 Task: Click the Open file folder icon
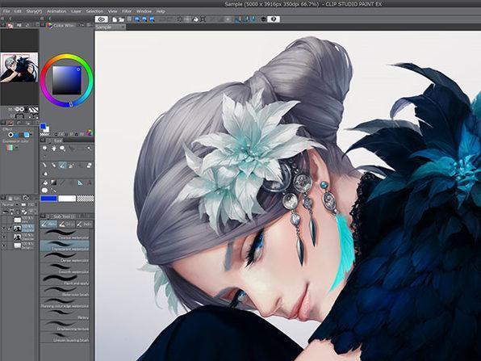pos(121,19)
